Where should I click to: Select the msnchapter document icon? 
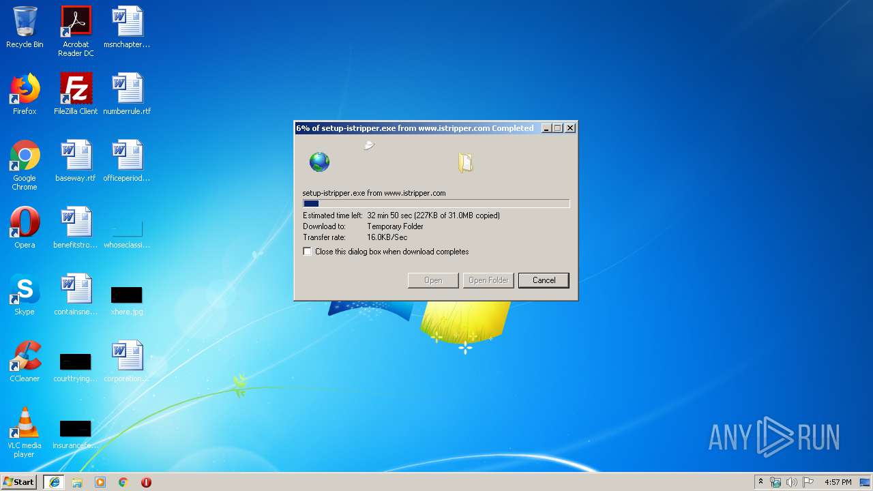(x=127, y=27)
